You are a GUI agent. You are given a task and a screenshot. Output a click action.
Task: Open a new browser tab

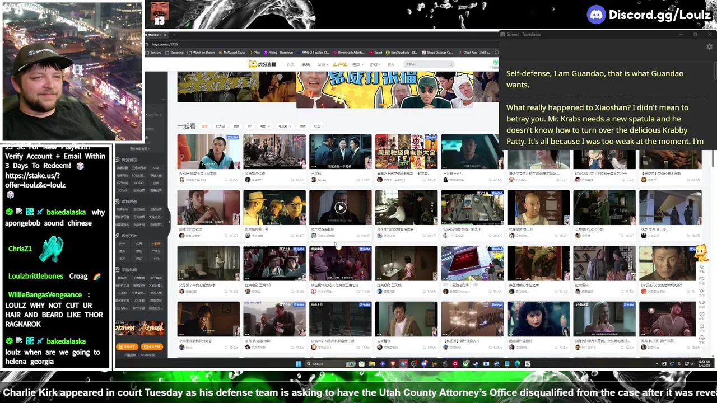[174, 35]
